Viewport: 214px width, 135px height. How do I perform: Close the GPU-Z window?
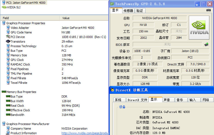210,4
